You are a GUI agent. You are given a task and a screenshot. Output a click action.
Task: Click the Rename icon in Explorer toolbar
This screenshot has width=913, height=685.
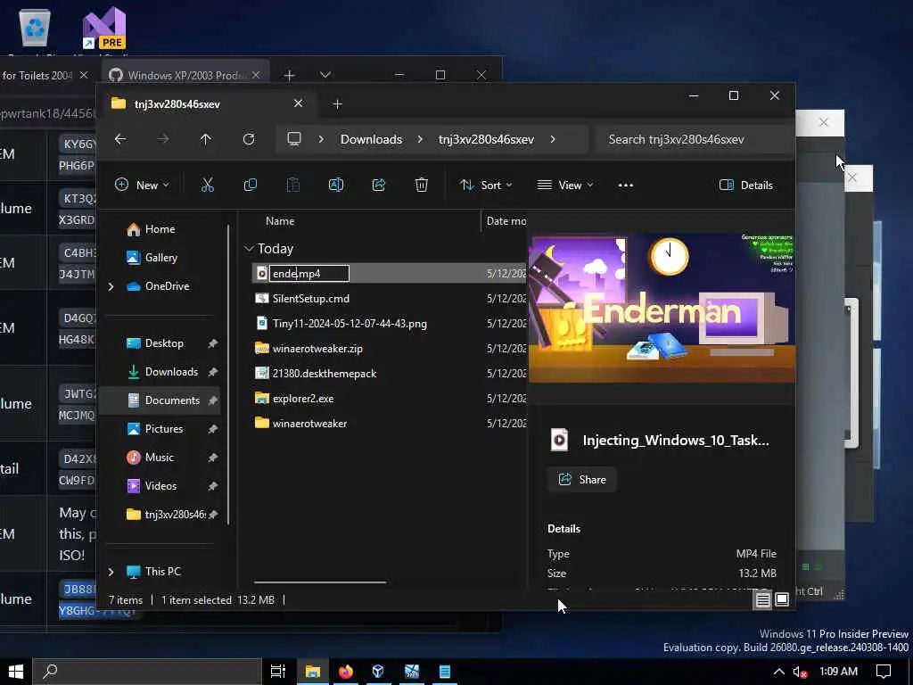point(336,186)
